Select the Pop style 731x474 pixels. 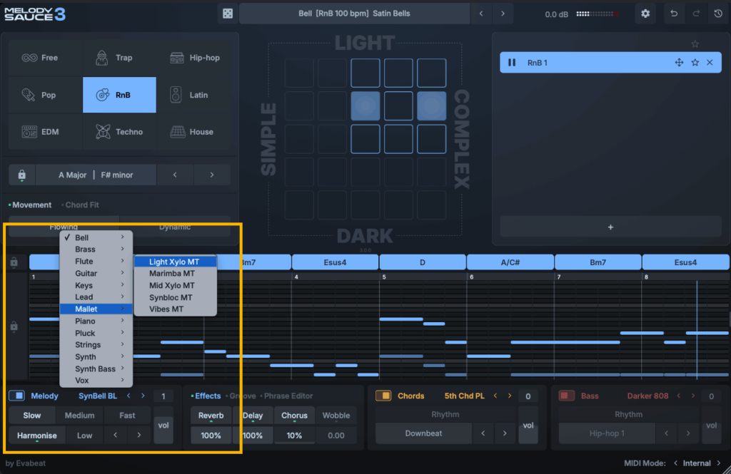(x=46, y=95)
